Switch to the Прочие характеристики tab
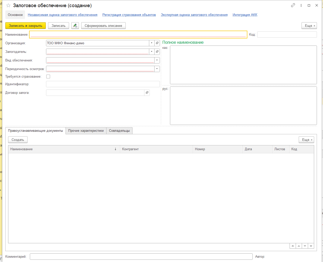 pos(86,131)
